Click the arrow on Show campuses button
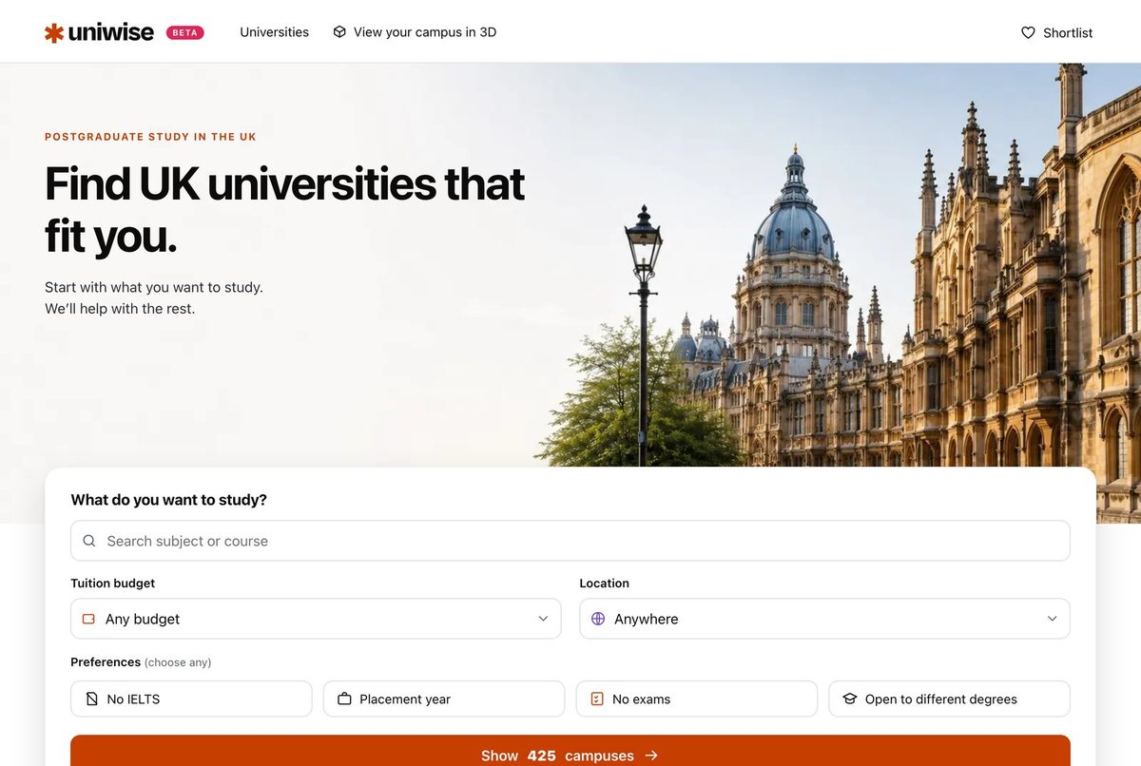This screenshot has width=1141, height=766. (x=651, y=756)
